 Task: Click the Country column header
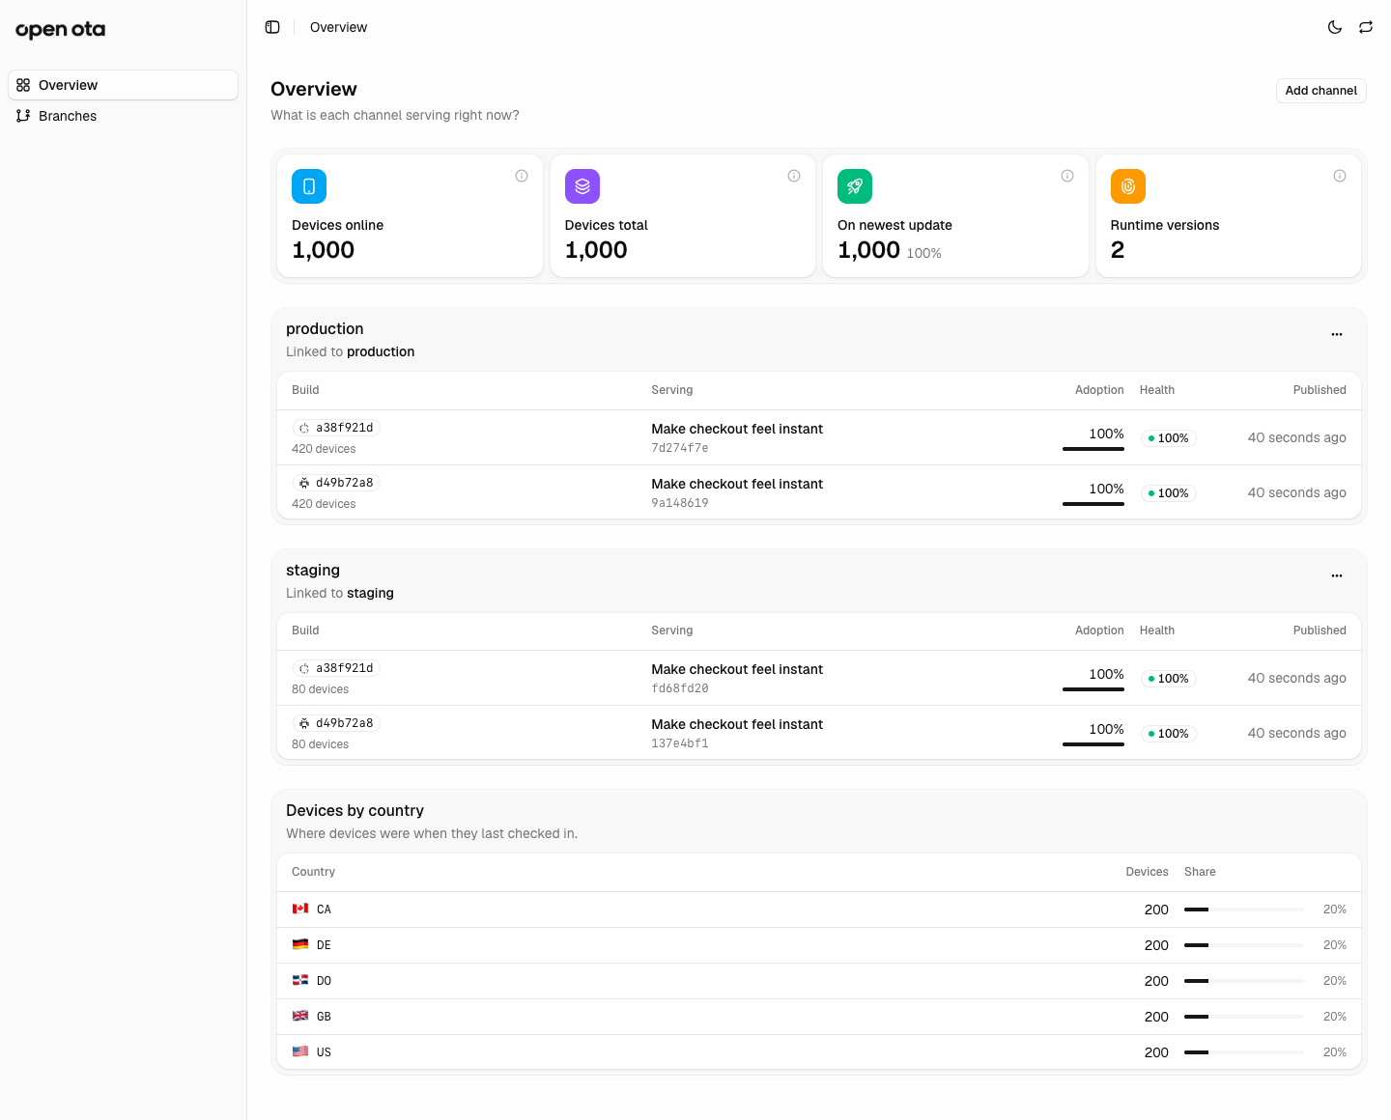coord(313,872)
